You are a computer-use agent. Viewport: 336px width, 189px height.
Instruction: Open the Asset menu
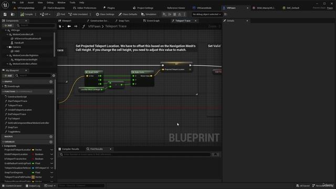(30, 3)
